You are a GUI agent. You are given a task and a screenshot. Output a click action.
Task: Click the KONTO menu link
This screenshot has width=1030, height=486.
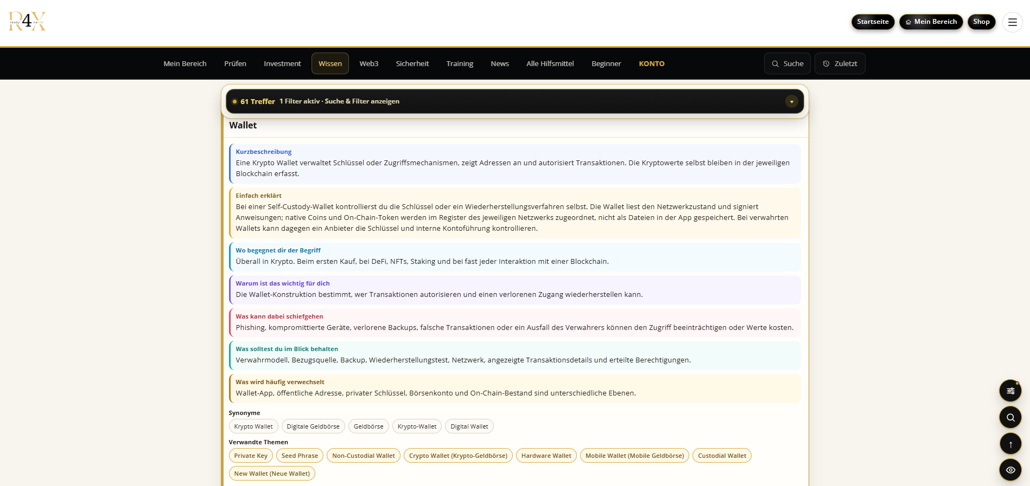click(x=651, y=63)
